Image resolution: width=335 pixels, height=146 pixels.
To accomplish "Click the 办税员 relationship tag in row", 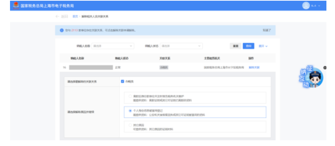I will 164,67.
